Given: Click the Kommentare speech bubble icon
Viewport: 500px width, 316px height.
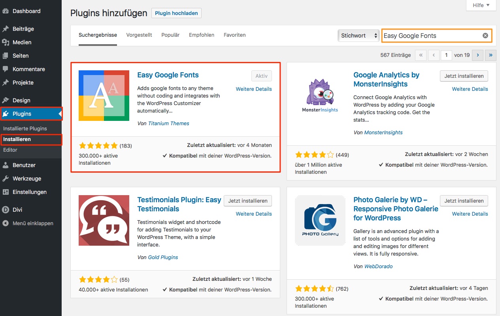Looking at the screenshot, I should (6, 69).
